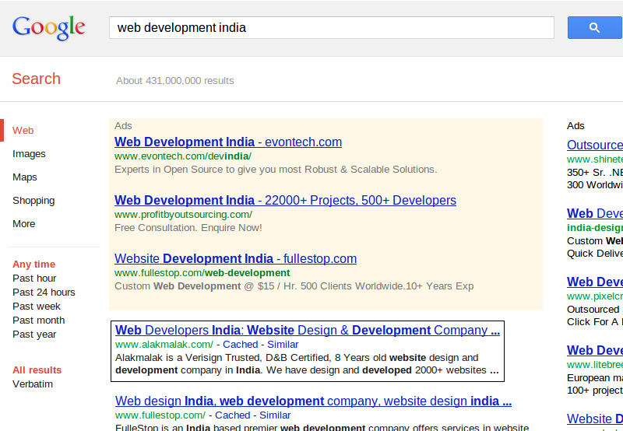Click the www.fullestop.com/web-development URL text
The height and width of the screenshot is (431, 623).
click(x=202, y=273)
